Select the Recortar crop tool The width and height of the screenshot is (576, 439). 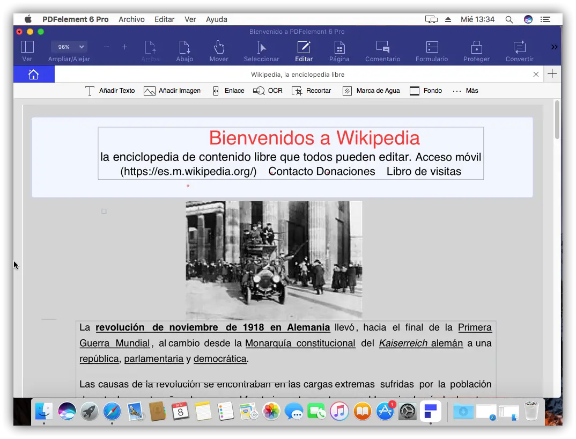click(311, 91)
